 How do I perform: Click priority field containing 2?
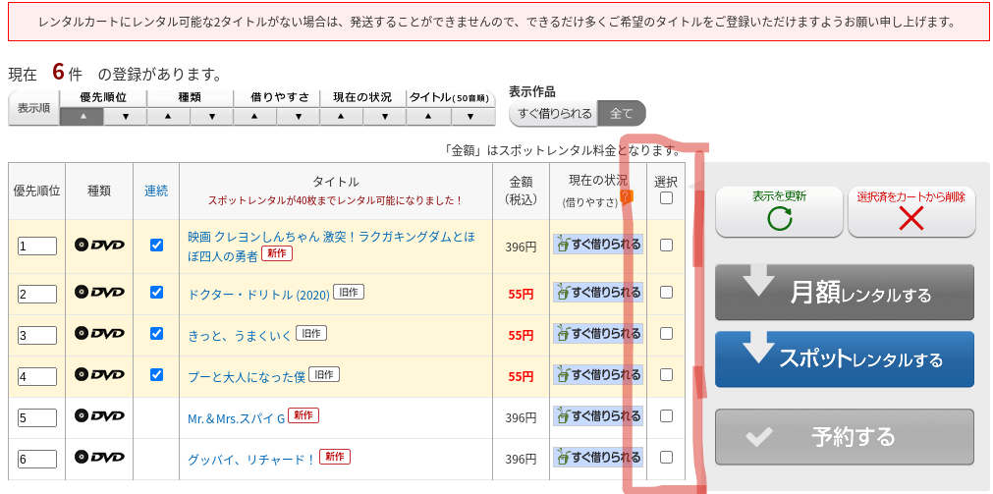click(36, 294)
